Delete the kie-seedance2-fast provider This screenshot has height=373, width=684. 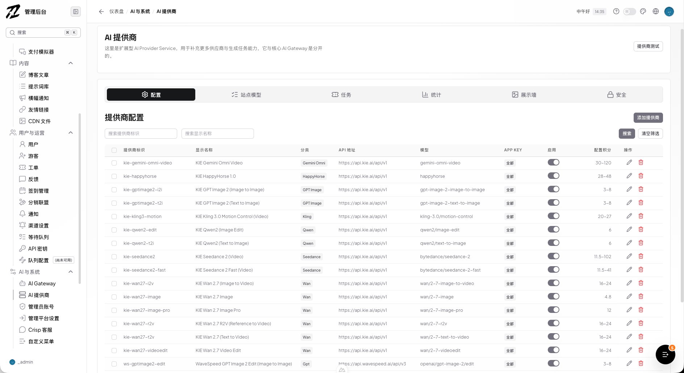pos(641,270)
